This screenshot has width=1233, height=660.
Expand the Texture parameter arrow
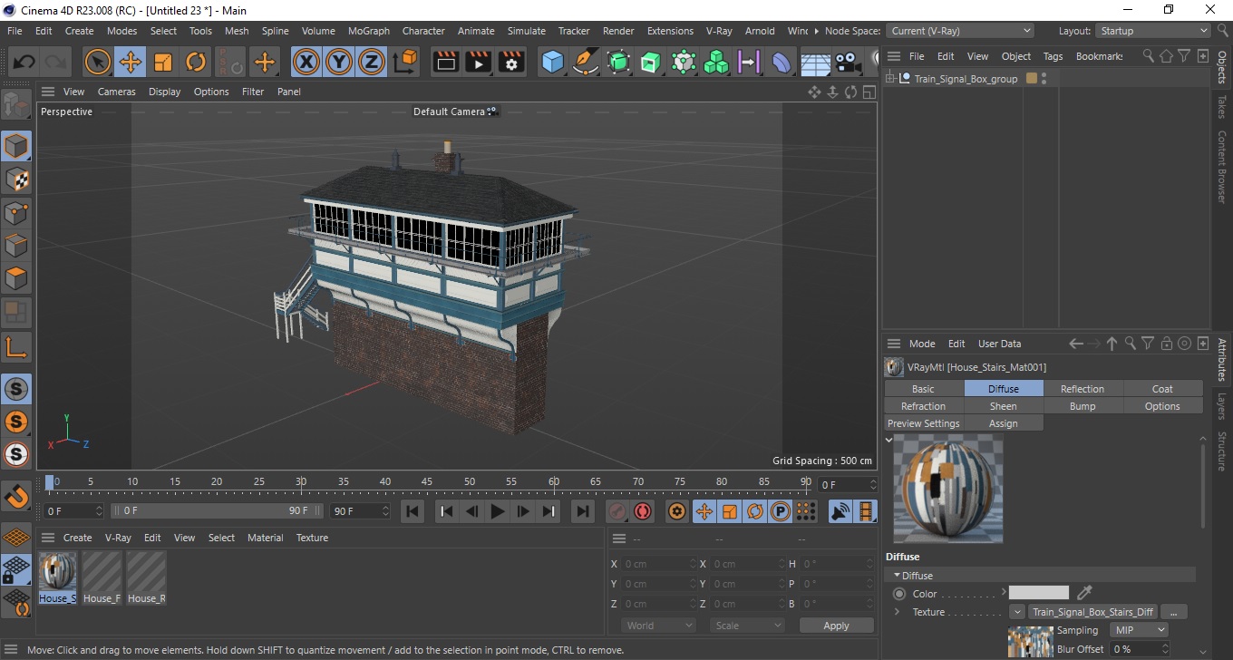(898, 612)
